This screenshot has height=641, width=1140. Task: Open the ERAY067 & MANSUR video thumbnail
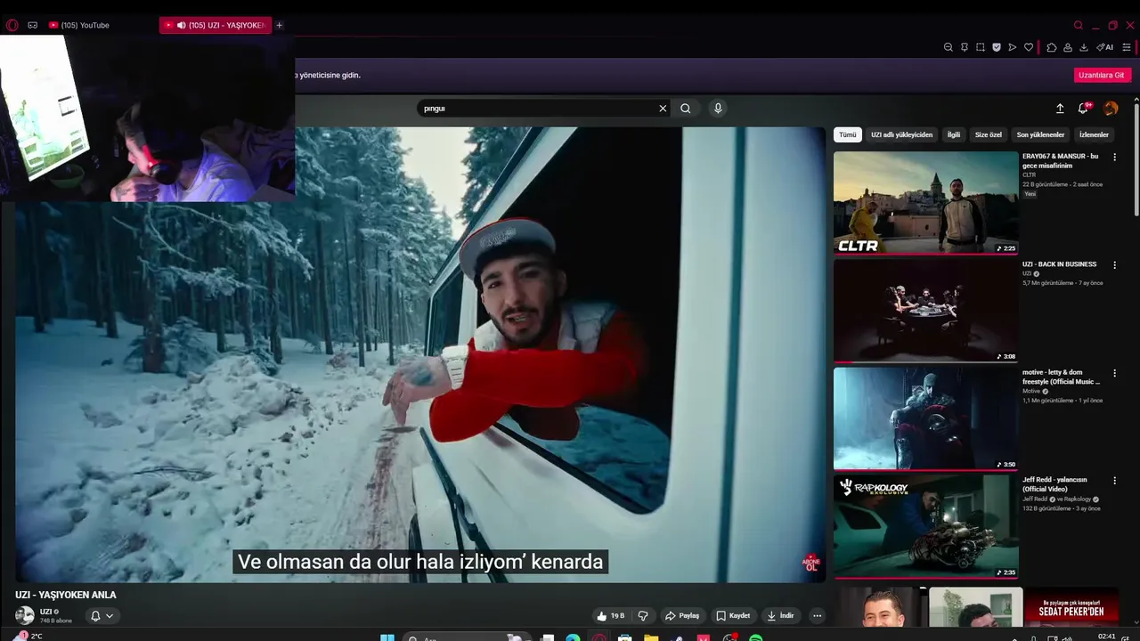point(925,203)
